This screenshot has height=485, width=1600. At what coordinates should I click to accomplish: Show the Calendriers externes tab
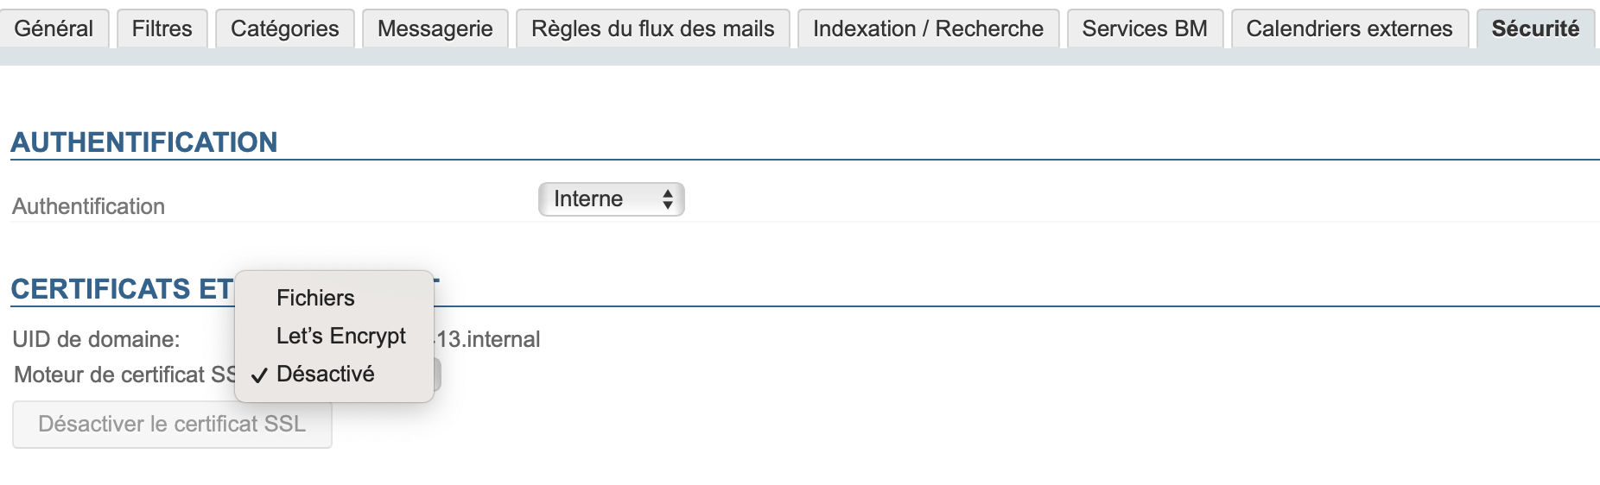(1349, 28)
